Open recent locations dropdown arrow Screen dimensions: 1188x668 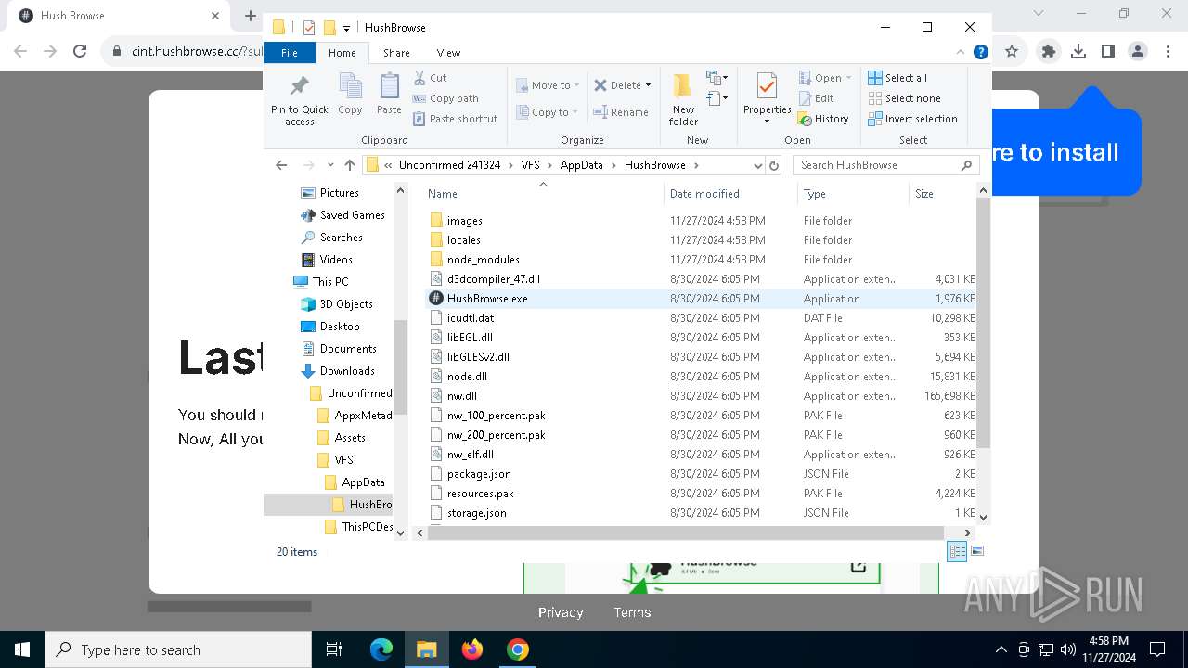tap(330, 165)
